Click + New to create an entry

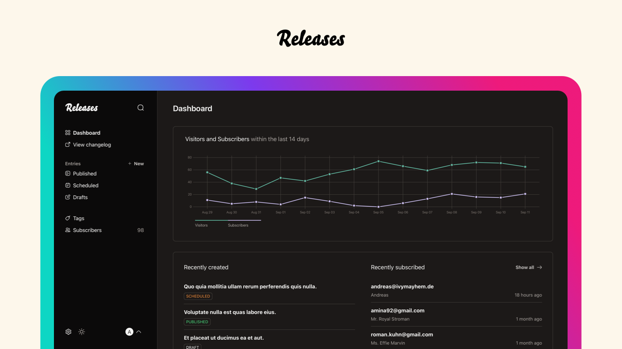(136, 163)
